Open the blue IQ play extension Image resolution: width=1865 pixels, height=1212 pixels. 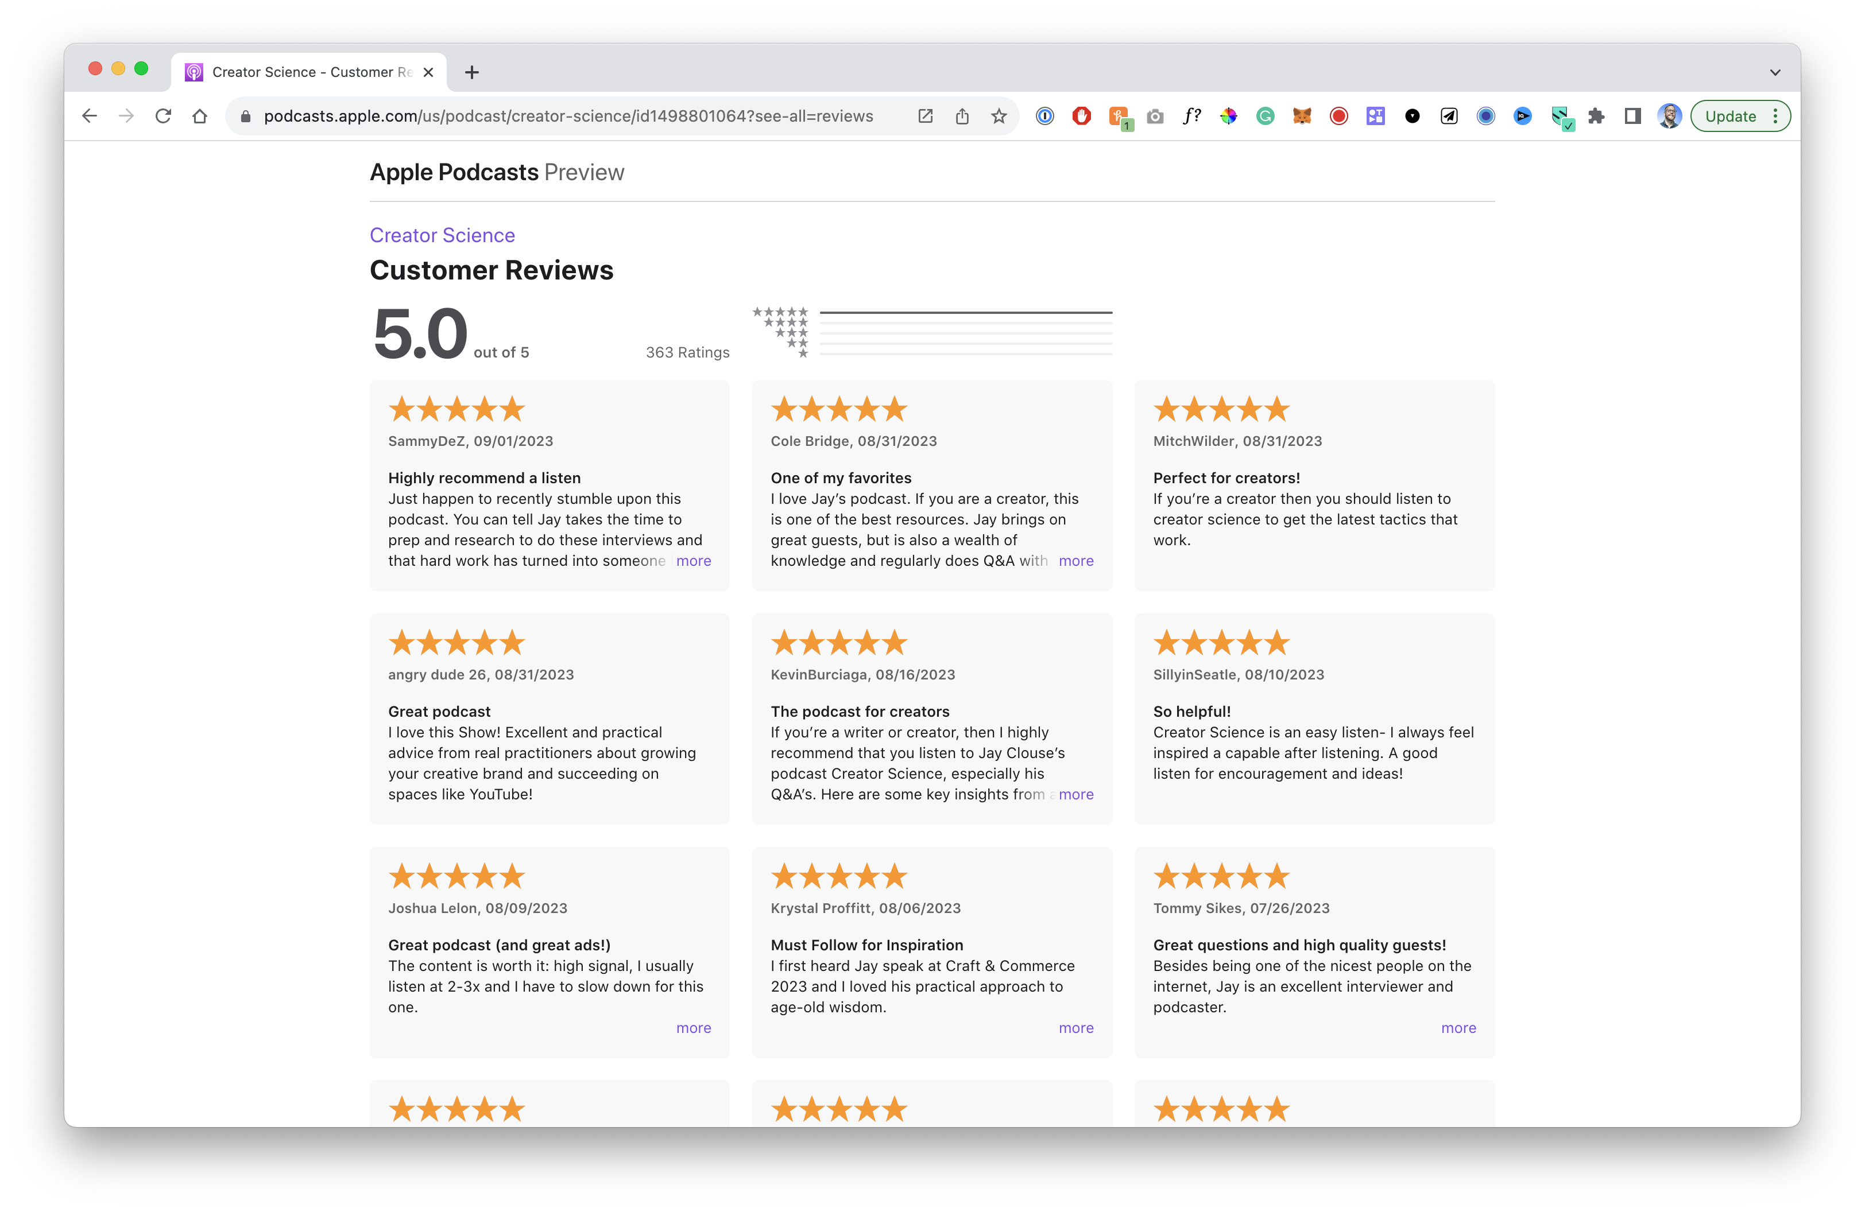point(1523,116)
